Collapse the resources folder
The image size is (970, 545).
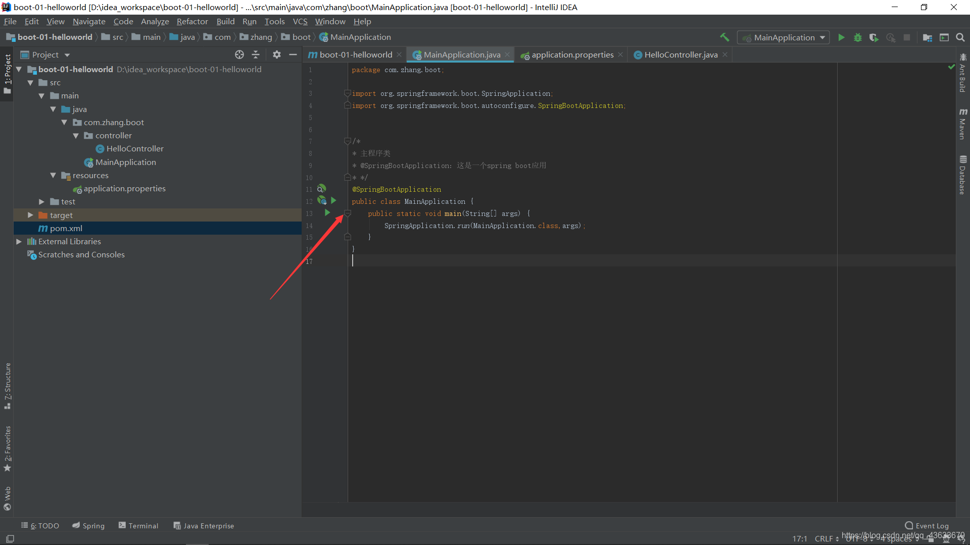tap(53, 175)
